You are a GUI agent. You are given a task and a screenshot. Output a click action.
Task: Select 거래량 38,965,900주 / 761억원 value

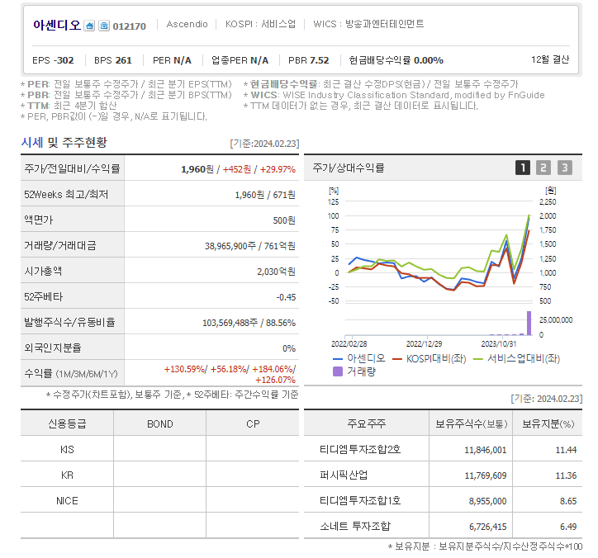pyautogui.click(x=249, y=246)
